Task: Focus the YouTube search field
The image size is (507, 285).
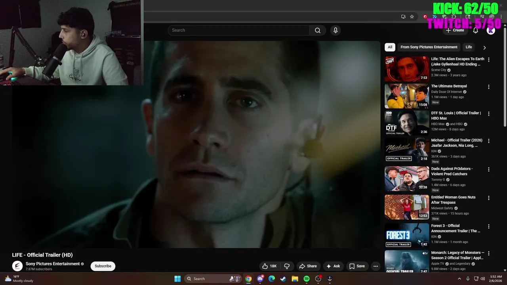Action: [x=238, y=30]
